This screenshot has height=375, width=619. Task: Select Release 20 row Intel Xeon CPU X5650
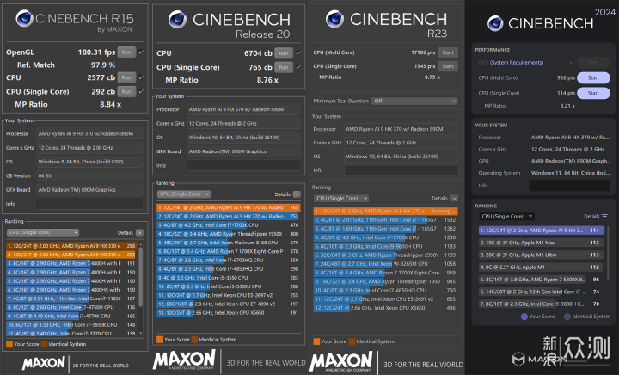228,312
